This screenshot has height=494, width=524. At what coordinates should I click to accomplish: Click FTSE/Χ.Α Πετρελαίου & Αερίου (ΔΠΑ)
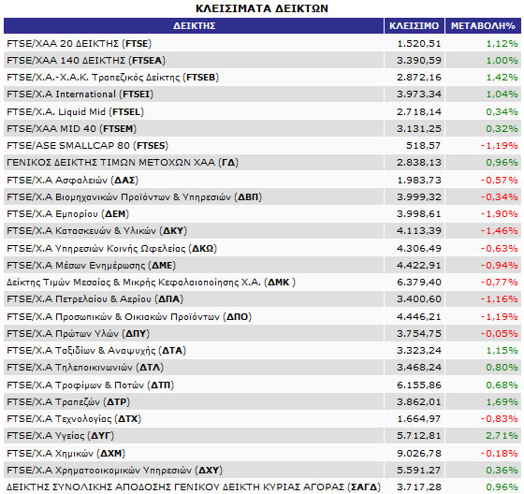95,299
